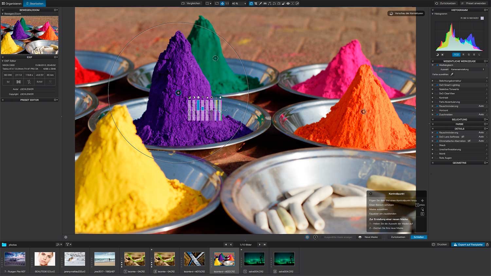Switch to the Organisieren tab

coord(11,4)
